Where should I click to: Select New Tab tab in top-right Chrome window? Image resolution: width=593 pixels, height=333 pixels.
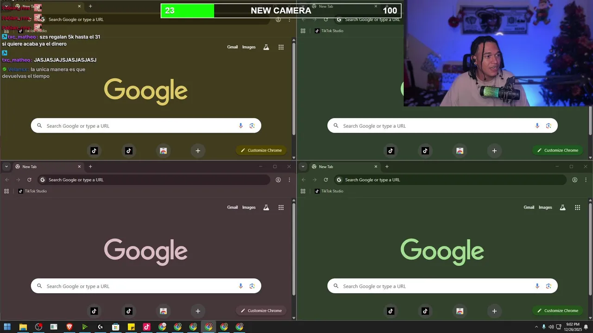tap(344, 6)
